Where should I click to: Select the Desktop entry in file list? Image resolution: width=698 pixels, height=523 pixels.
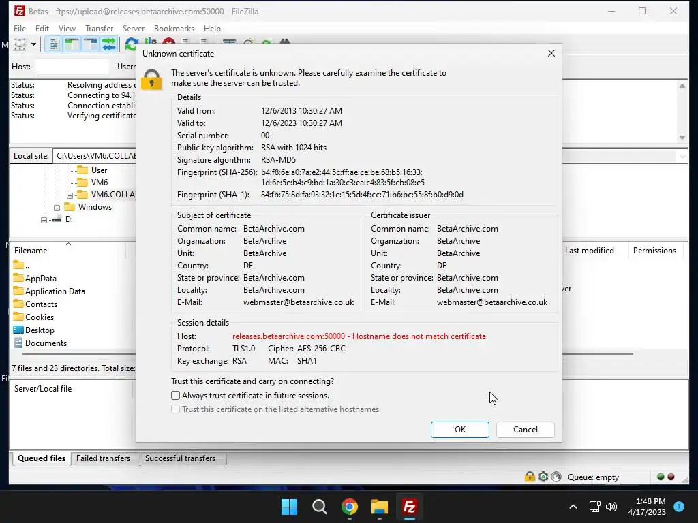40,330
